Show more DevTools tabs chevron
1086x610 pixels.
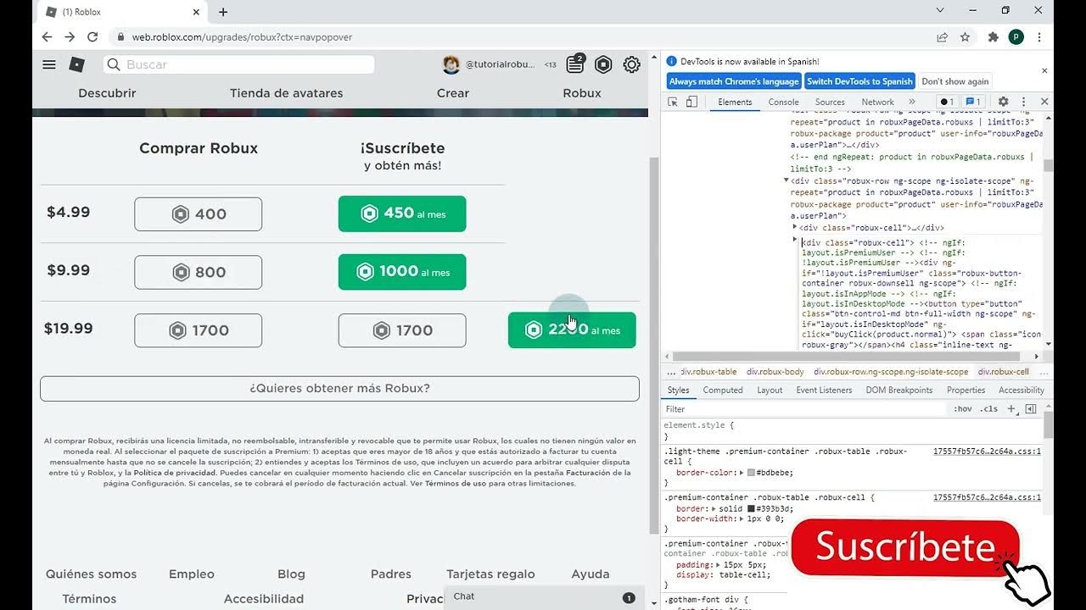click(912, 102)
